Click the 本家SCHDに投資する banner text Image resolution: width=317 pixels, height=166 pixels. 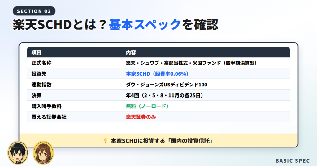(x=162, y=141)
